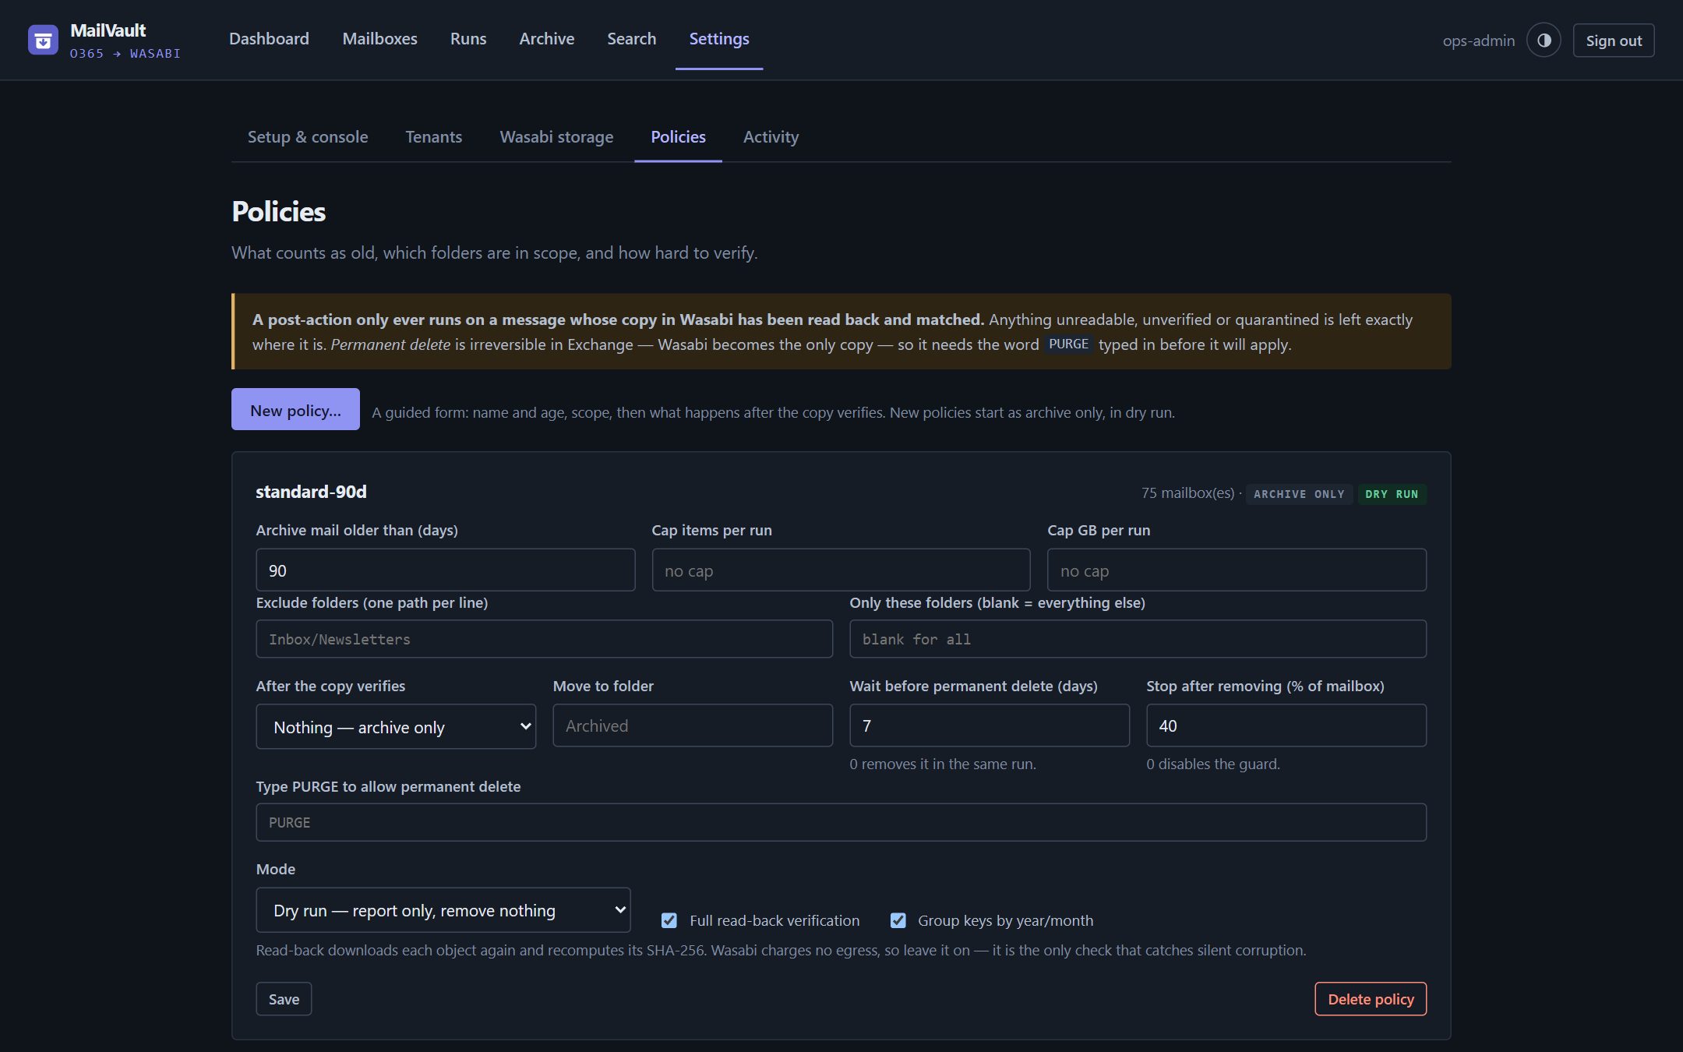Click the Sign out button
This screenshot has height=1052, width=1683.
point(1614,41)
